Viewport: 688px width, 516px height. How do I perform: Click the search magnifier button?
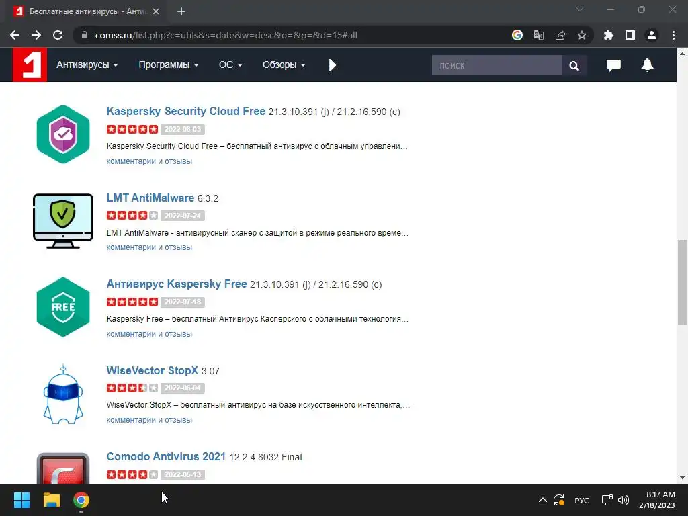pos(574,65)
